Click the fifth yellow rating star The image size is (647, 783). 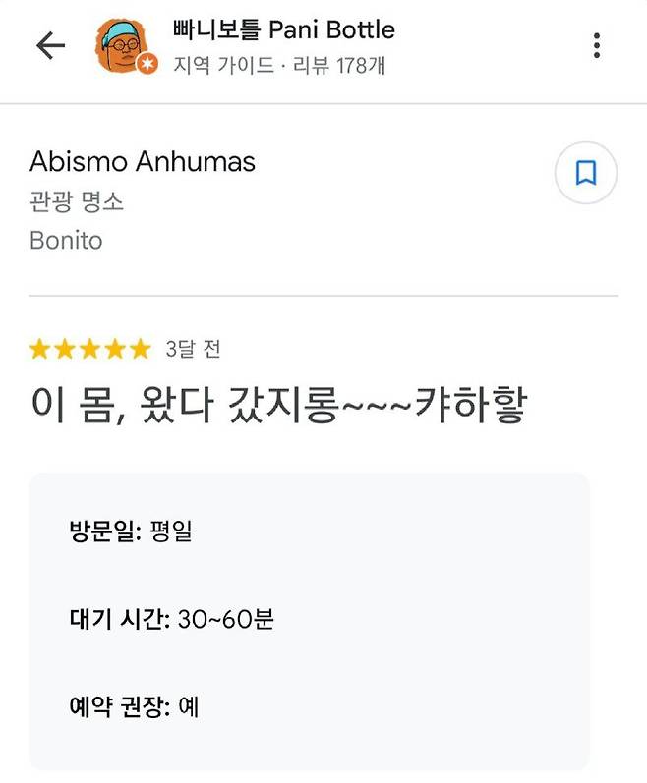click(x=141, y=349)
